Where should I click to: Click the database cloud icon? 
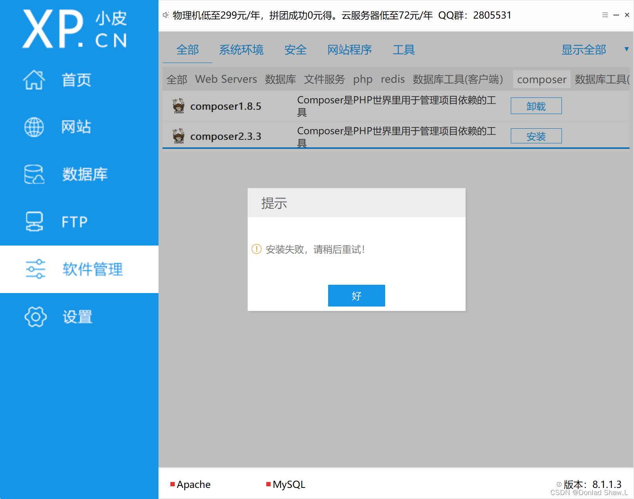tap(34, 174)
